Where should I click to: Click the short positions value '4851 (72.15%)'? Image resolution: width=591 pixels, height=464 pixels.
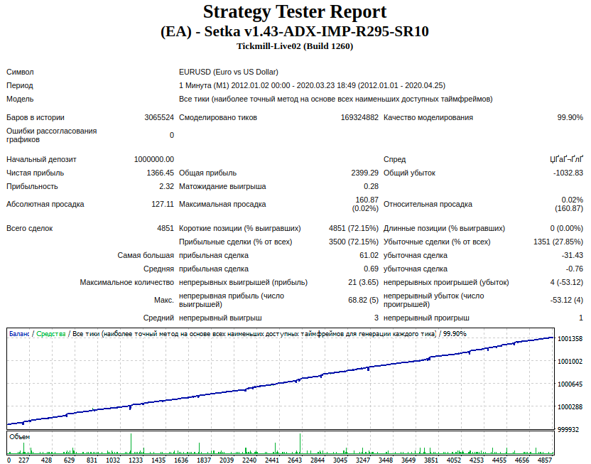[x=354, y=228]
